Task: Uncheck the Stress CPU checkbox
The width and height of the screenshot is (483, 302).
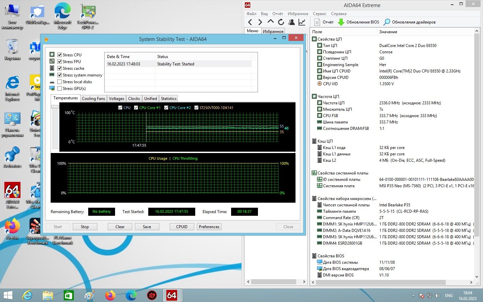Action: [59, 55]
